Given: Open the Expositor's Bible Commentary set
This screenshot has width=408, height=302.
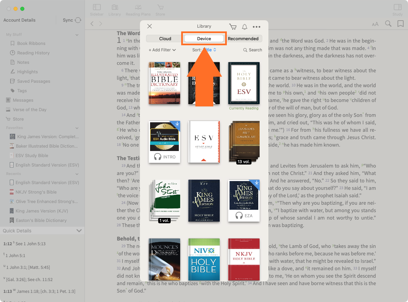Looking at the screenshot, I should pos(244,142).
